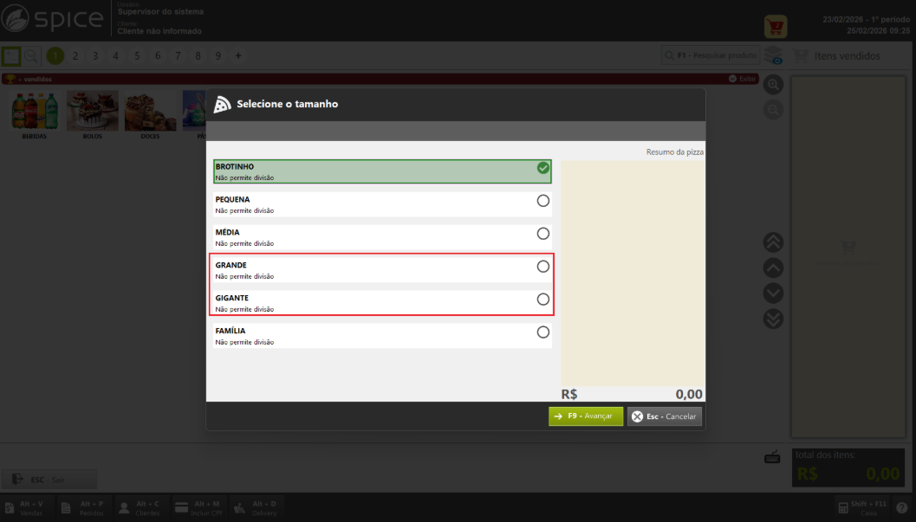Click the stock layers eye icon
Viewport: 916px width, 522px height.
[x=773, y=55]
